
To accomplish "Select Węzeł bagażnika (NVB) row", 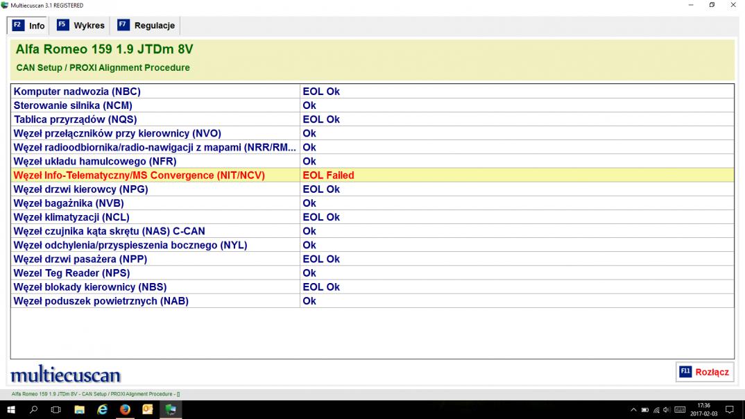I will [x=372, y=203].
